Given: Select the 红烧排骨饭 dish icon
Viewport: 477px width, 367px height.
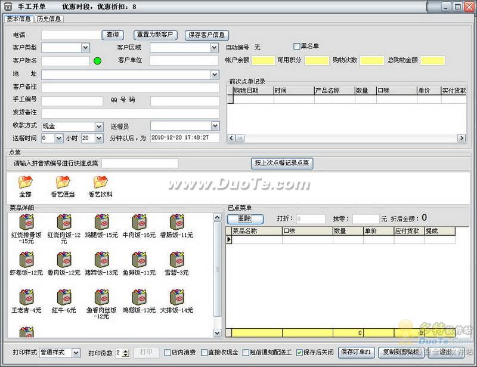Looking at the screenshot, I should (x=26, y=223).
